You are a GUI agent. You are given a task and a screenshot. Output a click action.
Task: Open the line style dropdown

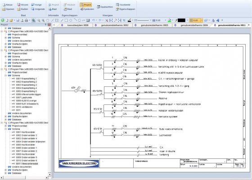point(151,20)
